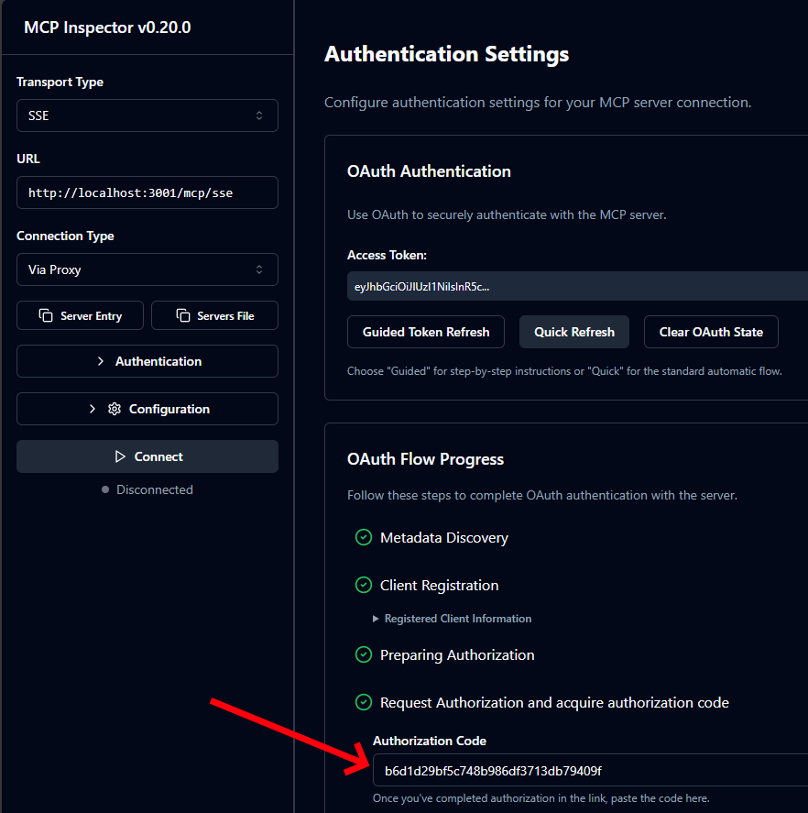Viewport: 808px width, 813px height.
Task: Click the Quick Refresh button
Action: [574, 333]
